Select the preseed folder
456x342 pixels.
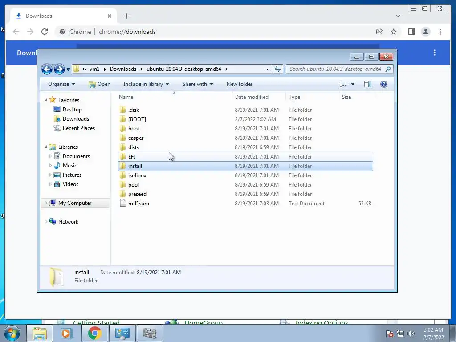(245, 194)
